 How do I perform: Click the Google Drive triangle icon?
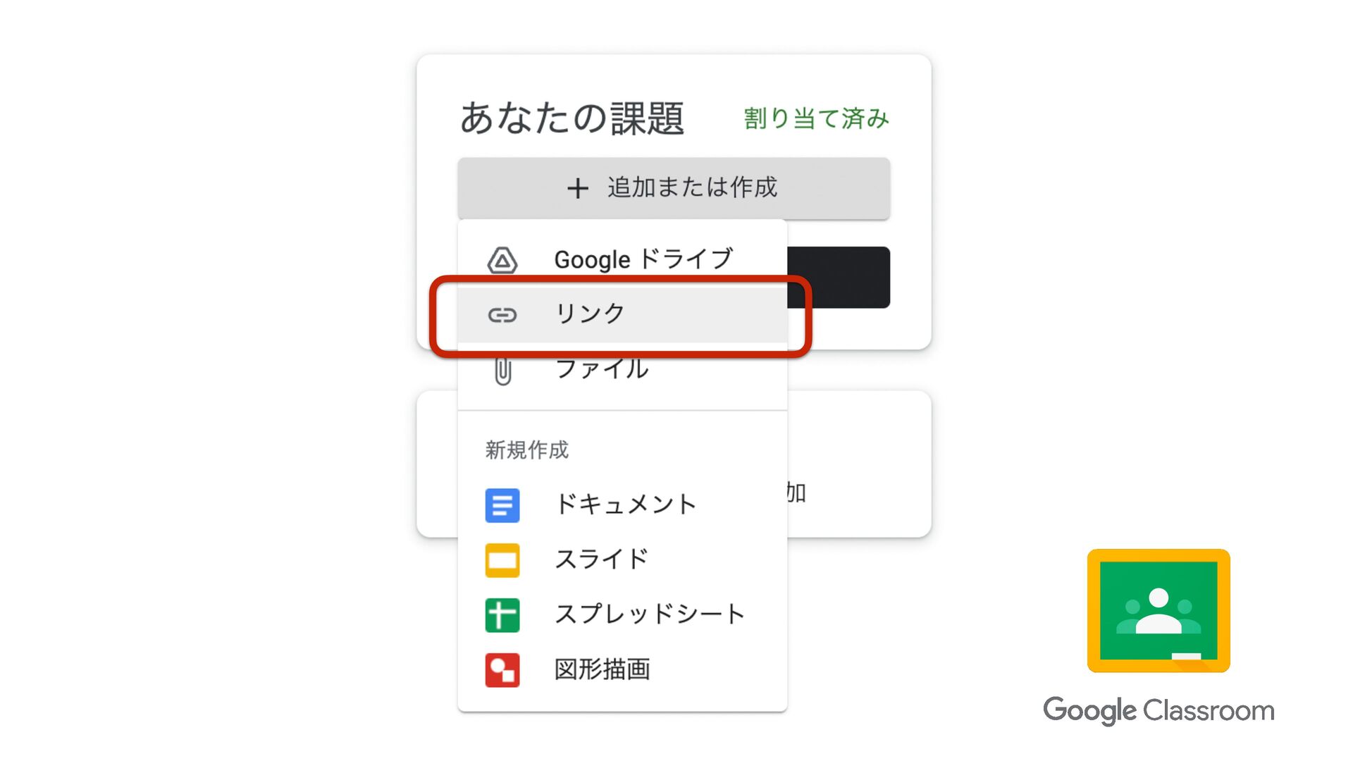click(x=502, y=261)
